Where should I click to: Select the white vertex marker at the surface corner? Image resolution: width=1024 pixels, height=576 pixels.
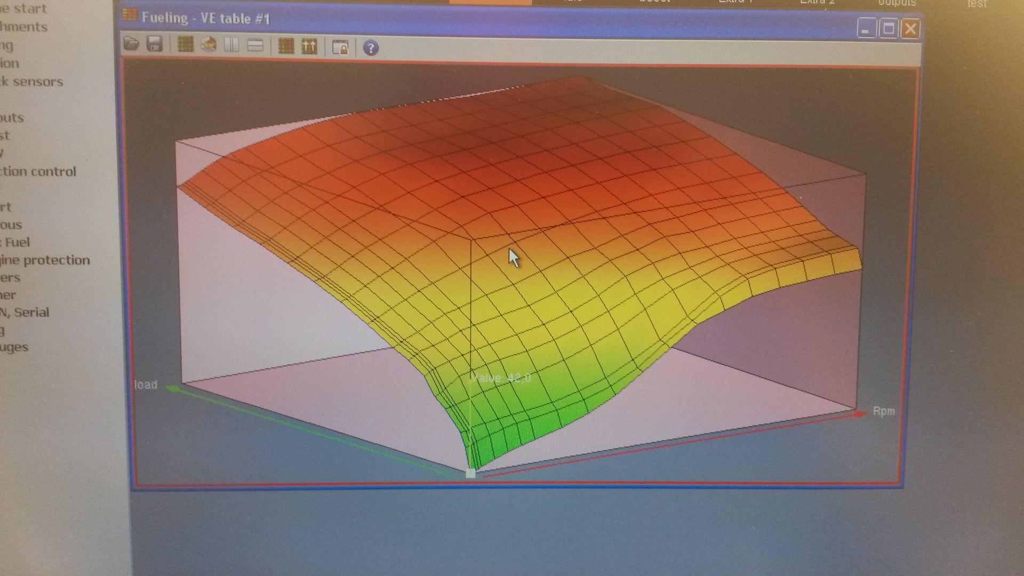470,473
